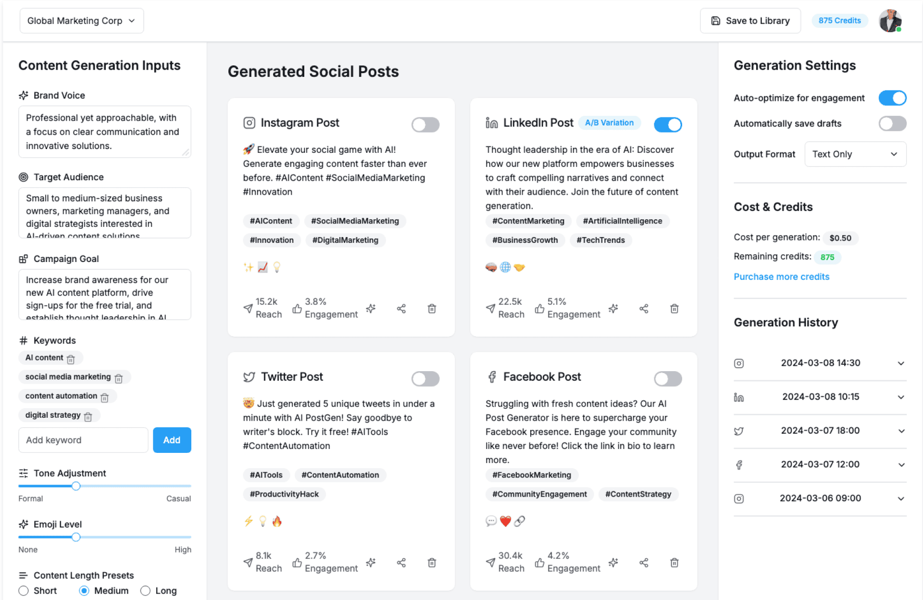Remove the 'digital strategy' keyword
Image resolution: width=923 pixels, height=600 pixels.
[88, 416]
